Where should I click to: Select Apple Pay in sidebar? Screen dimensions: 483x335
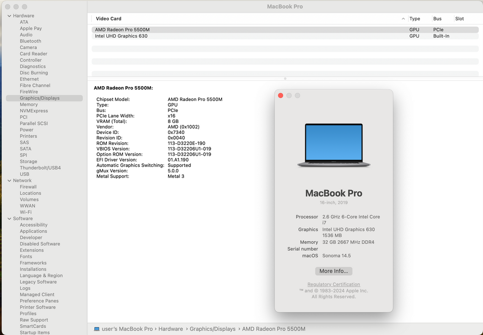tap(31, 28)
